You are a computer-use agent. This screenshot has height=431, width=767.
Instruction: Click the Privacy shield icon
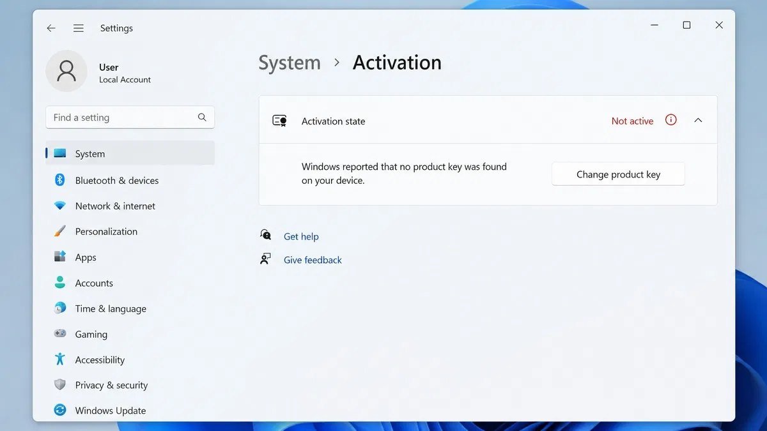point(60,384)
